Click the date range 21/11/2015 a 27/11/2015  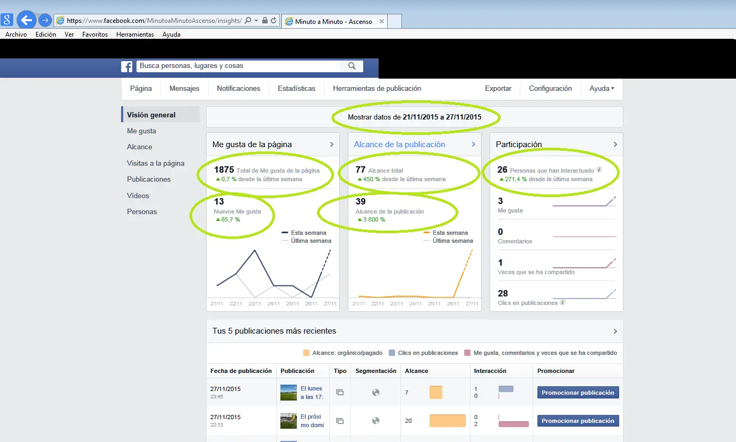pyautogui.click(x=442, y=117)
